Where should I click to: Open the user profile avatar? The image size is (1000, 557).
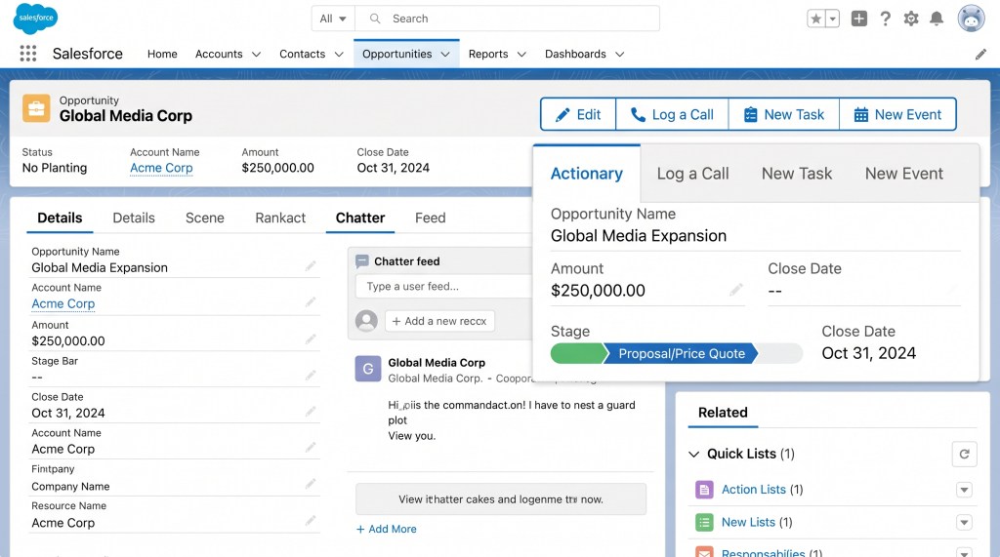[x=971, y=19]
